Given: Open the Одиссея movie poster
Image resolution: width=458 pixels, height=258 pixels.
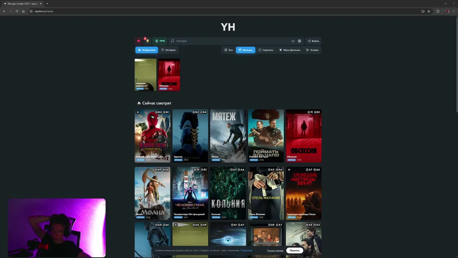Looking at the screenshot, I should [x=190, y=136].
